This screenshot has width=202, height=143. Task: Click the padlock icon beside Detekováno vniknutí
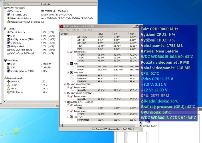pyautogui.click(x=9, y=22)
